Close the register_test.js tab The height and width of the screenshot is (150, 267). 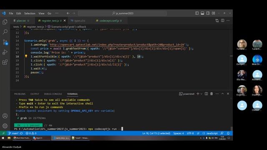coord(65,20)
